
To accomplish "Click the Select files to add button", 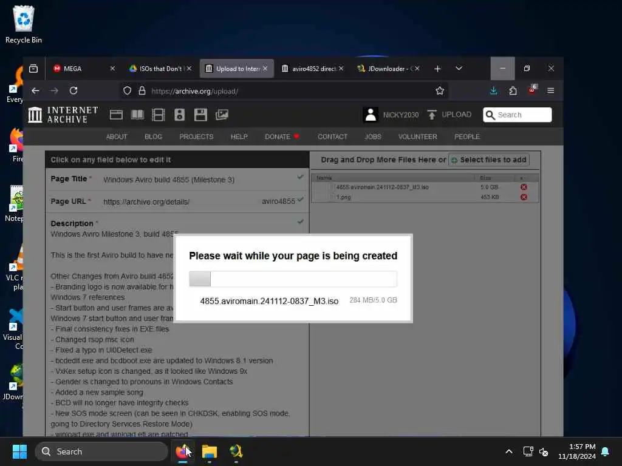I will tap(489, 160).
